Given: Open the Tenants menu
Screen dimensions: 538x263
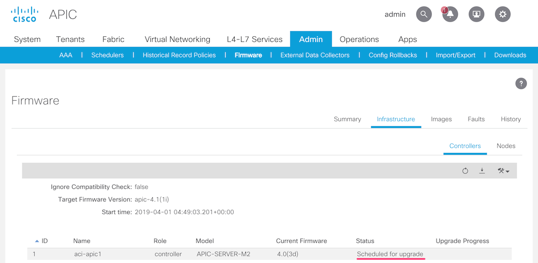Looking at the screenshot, I should tap(70, 39).
